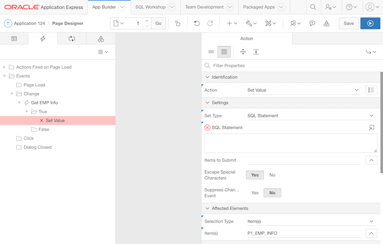This screenshot has width=383, height=244.
Task: Open the Shared Components shapes icon
Action: click(x=326, y=23)
